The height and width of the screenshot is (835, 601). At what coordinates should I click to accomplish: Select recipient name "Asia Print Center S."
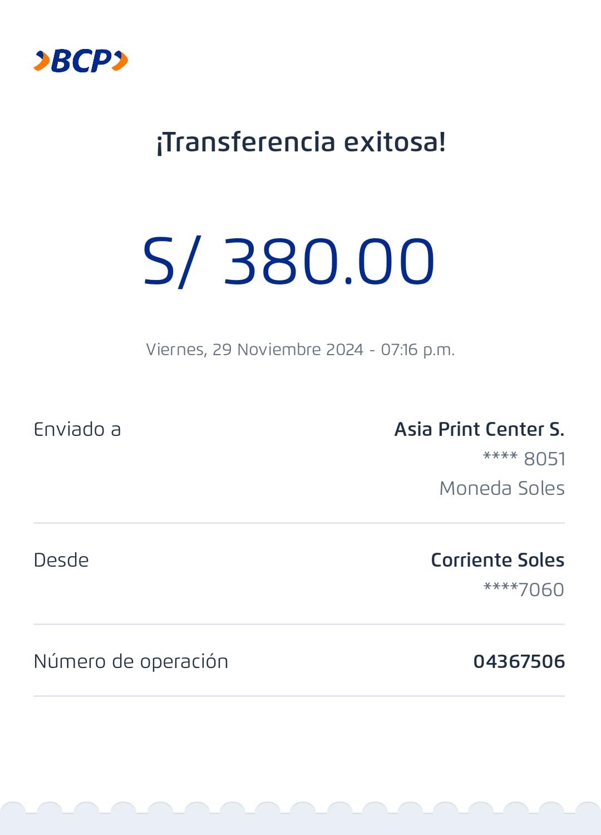(x=479, y=429)
